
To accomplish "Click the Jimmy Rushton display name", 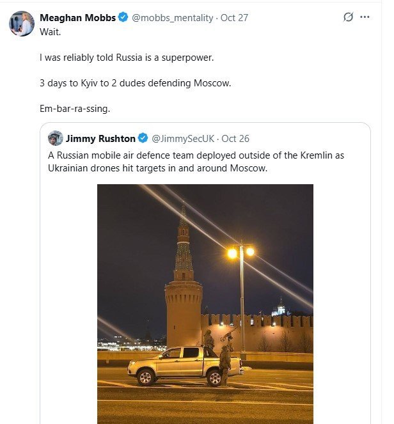I will [x=101, y=138].
